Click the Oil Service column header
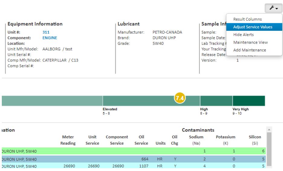The width and height of the screenshot is (283, 171). (141, 140)
